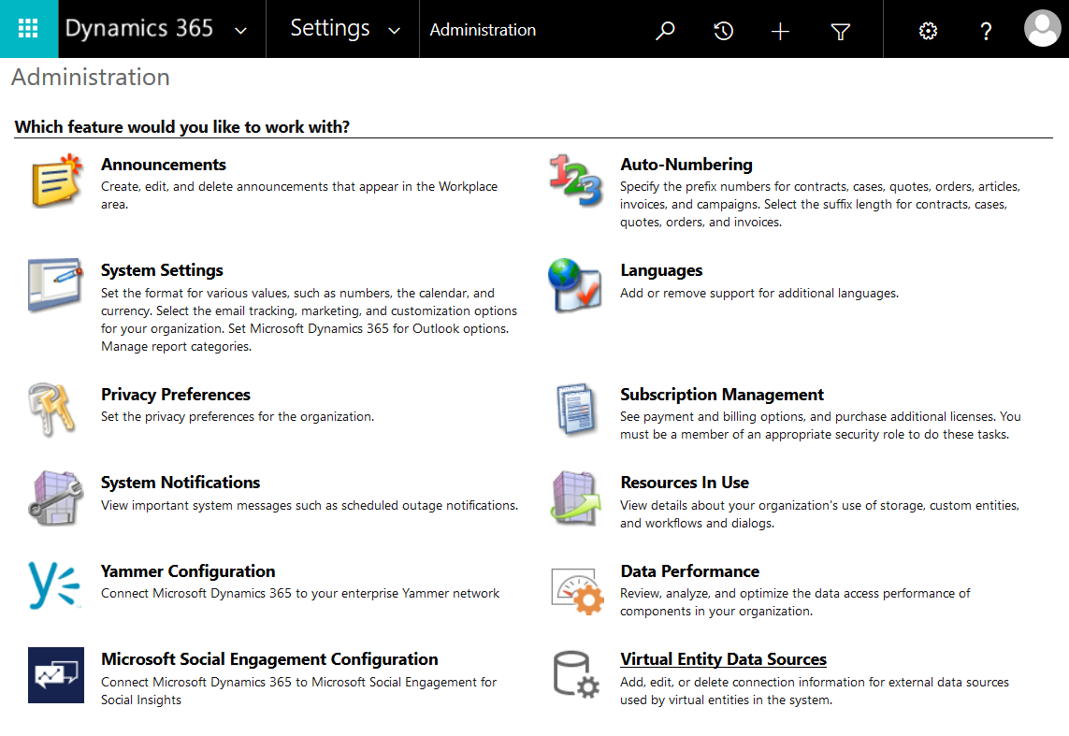The image size is (1069, 736).
Task: Open the System Notifications link
Action: 181,483
